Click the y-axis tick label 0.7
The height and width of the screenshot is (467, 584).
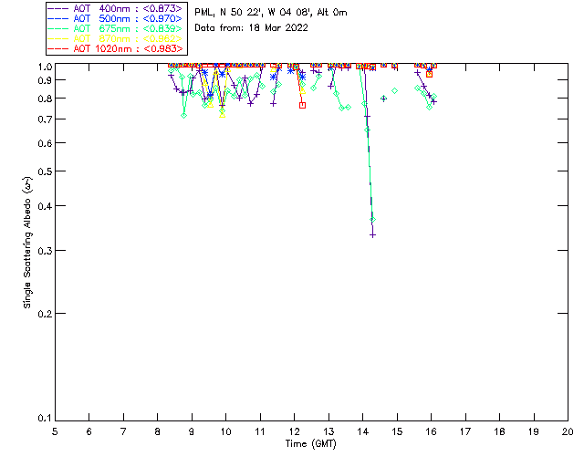coord(45,119)
